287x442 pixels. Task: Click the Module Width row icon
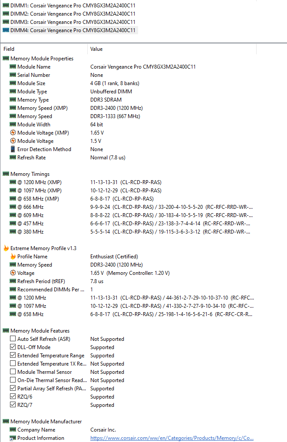(x=13, y=124)
